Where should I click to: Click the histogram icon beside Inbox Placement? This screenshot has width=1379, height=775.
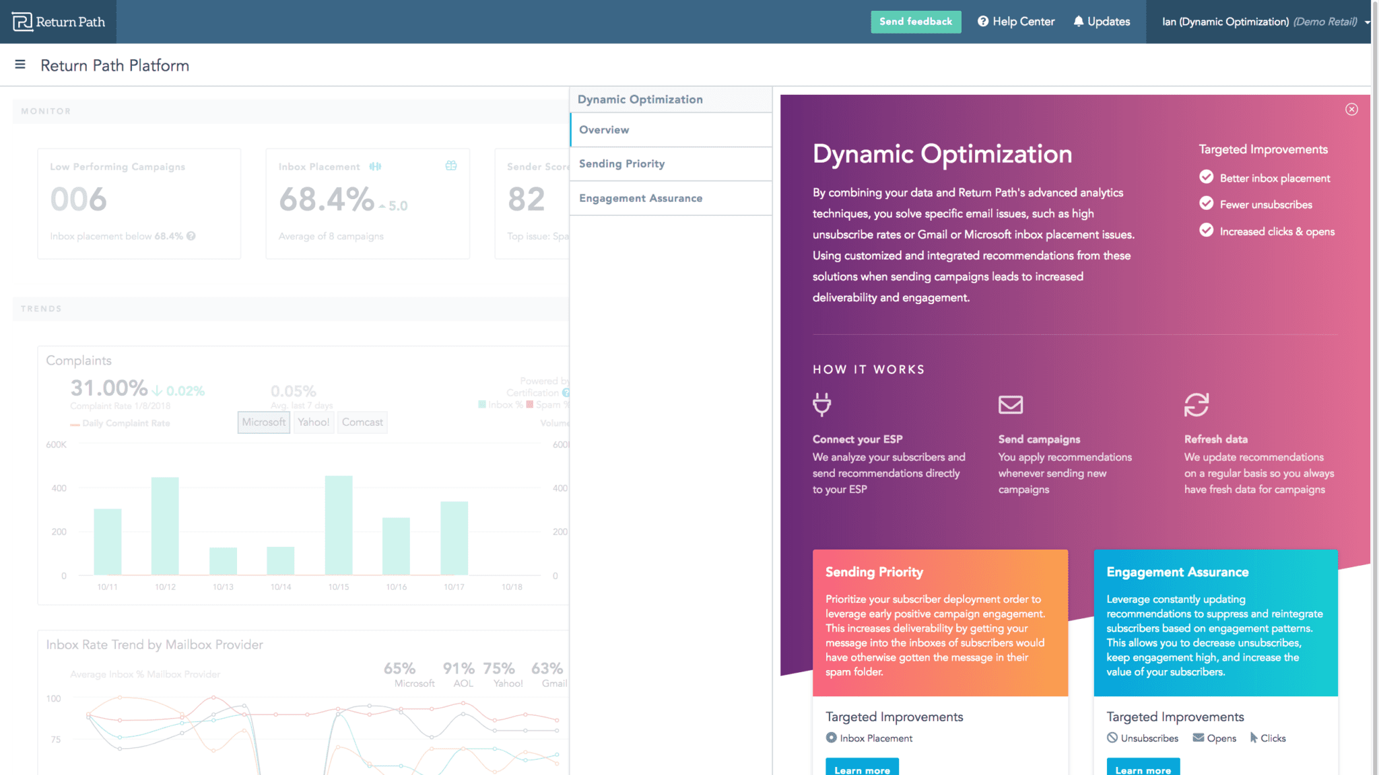pos(376,165)
